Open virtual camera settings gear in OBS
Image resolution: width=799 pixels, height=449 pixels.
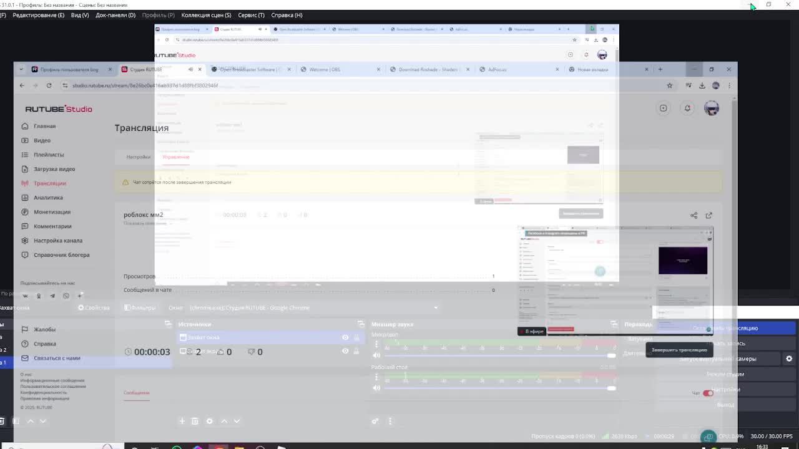(789, 359)
